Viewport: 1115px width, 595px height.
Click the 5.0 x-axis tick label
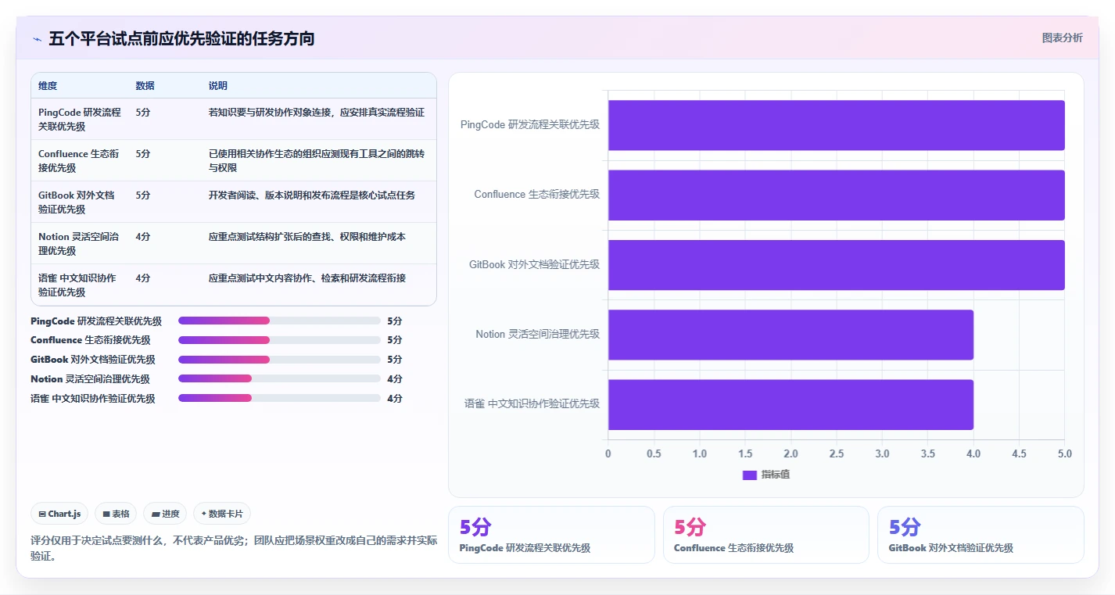(x=1064, y=454)
